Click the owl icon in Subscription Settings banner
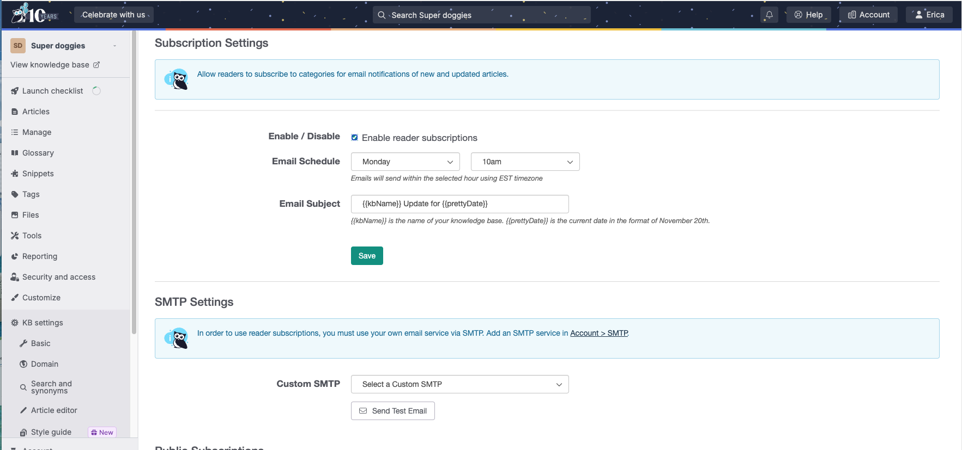Viewport: 962px width, 450px height. point(177,79)
